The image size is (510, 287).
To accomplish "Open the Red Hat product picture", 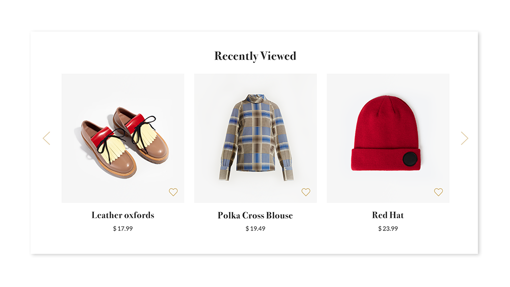I will coord(388,138).
